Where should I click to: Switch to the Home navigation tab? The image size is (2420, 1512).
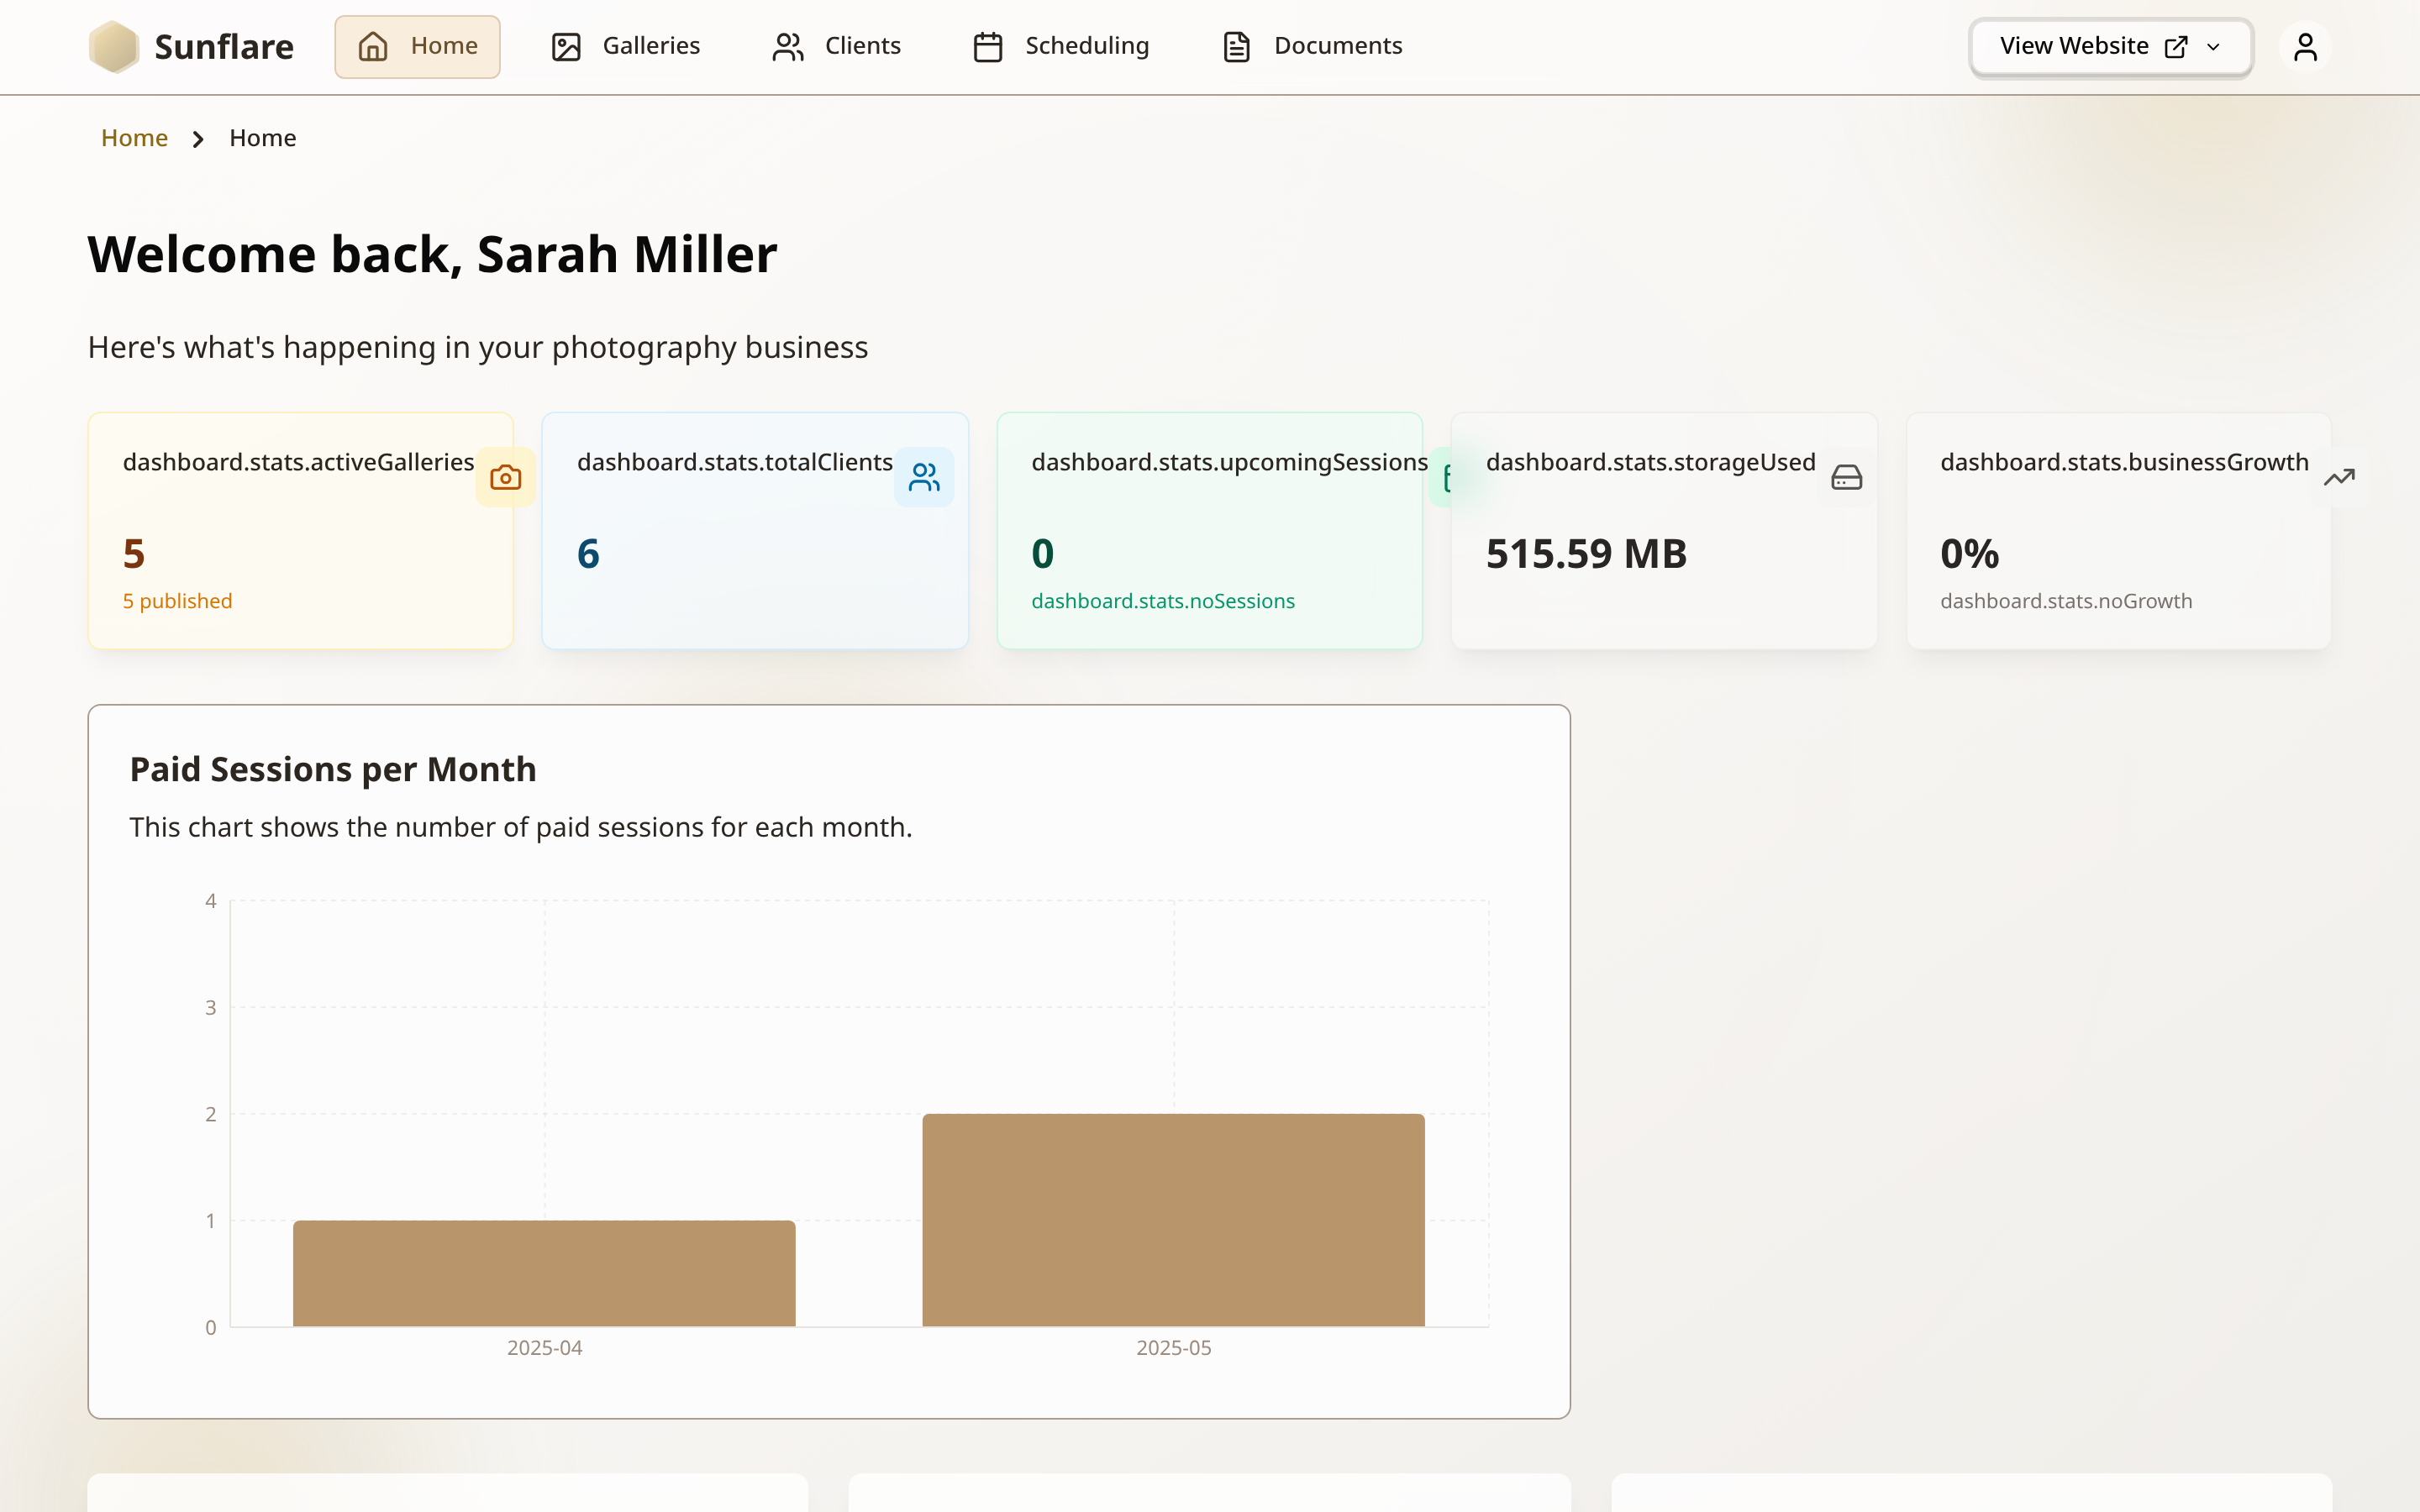click(x=417, y=46)
